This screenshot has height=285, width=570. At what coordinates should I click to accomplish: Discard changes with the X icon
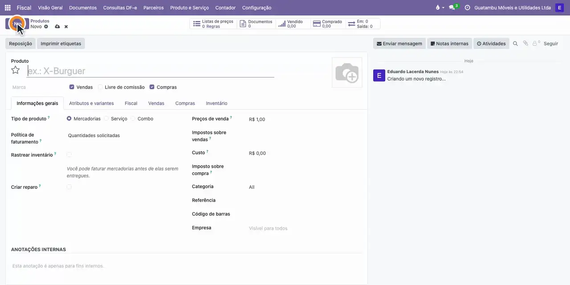(66, 27)
